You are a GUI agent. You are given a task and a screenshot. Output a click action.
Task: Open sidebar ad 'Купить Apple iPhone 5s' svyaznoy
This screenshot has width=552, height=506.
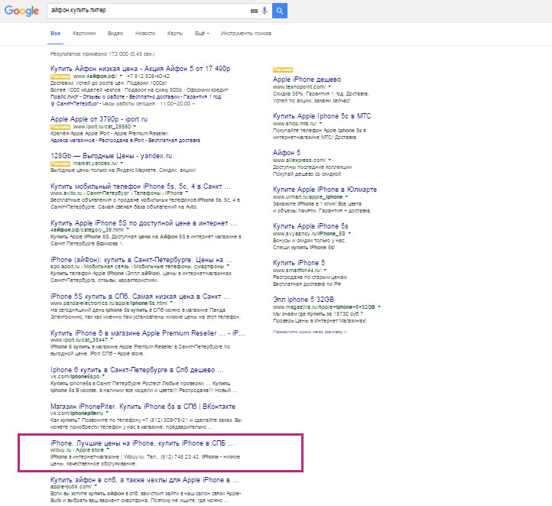coord(310,226)
